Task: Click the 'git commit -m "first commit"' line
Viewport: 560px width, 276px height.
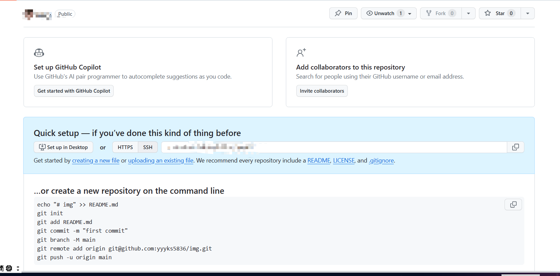Action: coord(82,231)
